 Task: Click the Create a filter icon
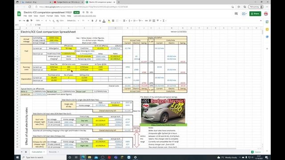158,21
